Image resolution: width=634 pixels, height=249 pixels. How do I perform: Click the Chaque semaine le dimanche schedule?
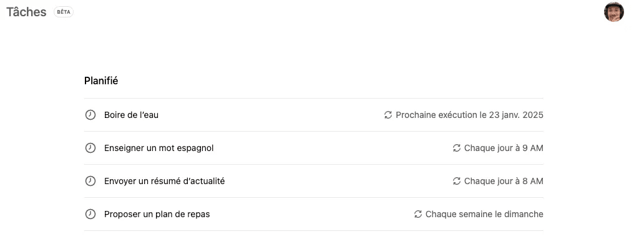click(484, 214)
